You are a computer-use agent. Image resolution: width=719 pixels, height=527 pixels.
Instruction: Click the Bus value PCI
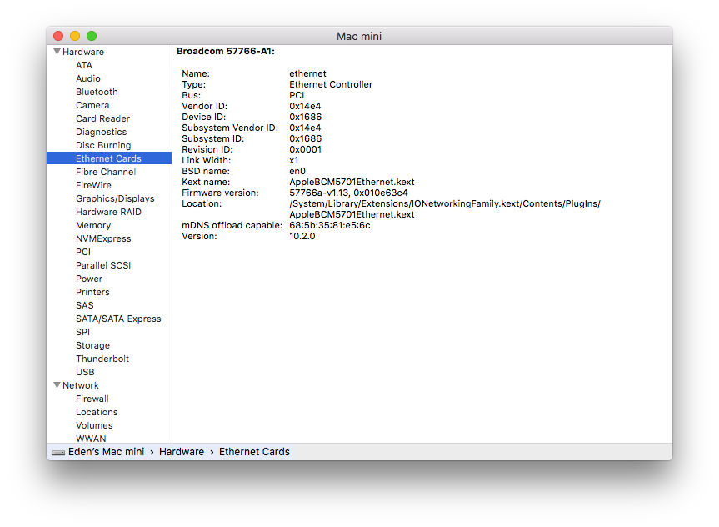click(297, 96)
